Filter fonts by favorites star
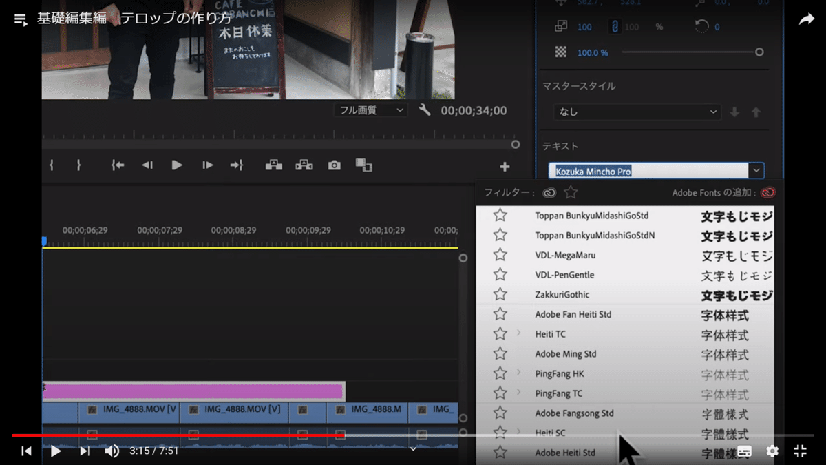 (x=571, y=193)
